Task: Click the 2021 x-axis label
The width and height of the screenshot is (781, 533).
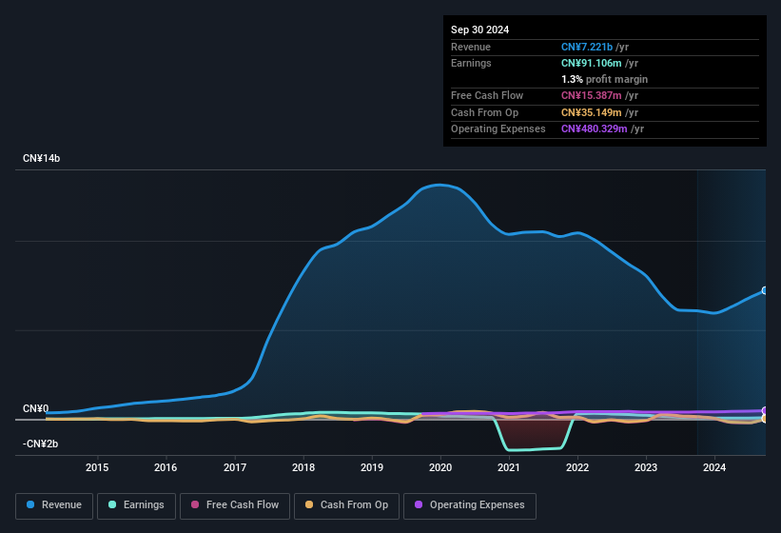Action: [509, 467]
